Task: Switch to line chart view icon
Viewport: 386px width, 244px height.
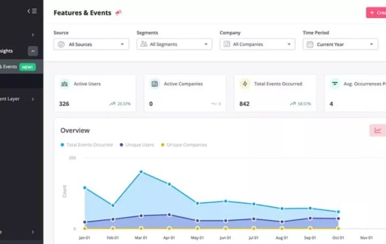Action: (377, 131)
